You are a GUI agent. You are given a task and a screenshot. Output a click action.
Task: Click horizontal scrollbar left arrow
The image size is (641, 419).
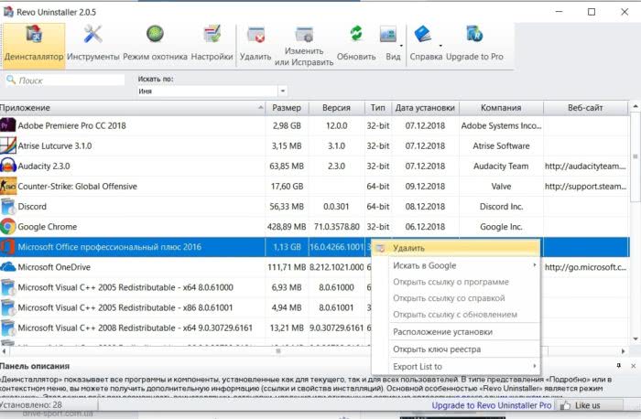[4, 350]
